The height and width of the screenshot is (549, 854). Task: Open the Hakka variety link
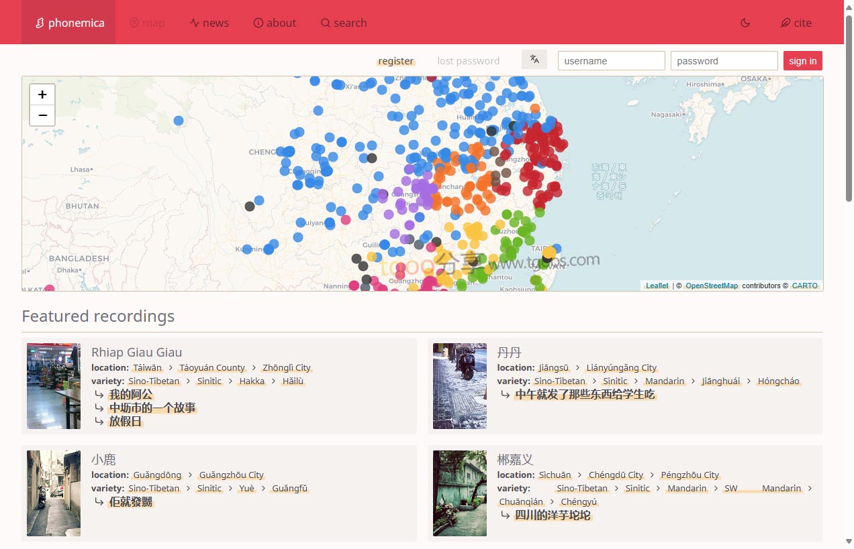click(x=252, y=381)
